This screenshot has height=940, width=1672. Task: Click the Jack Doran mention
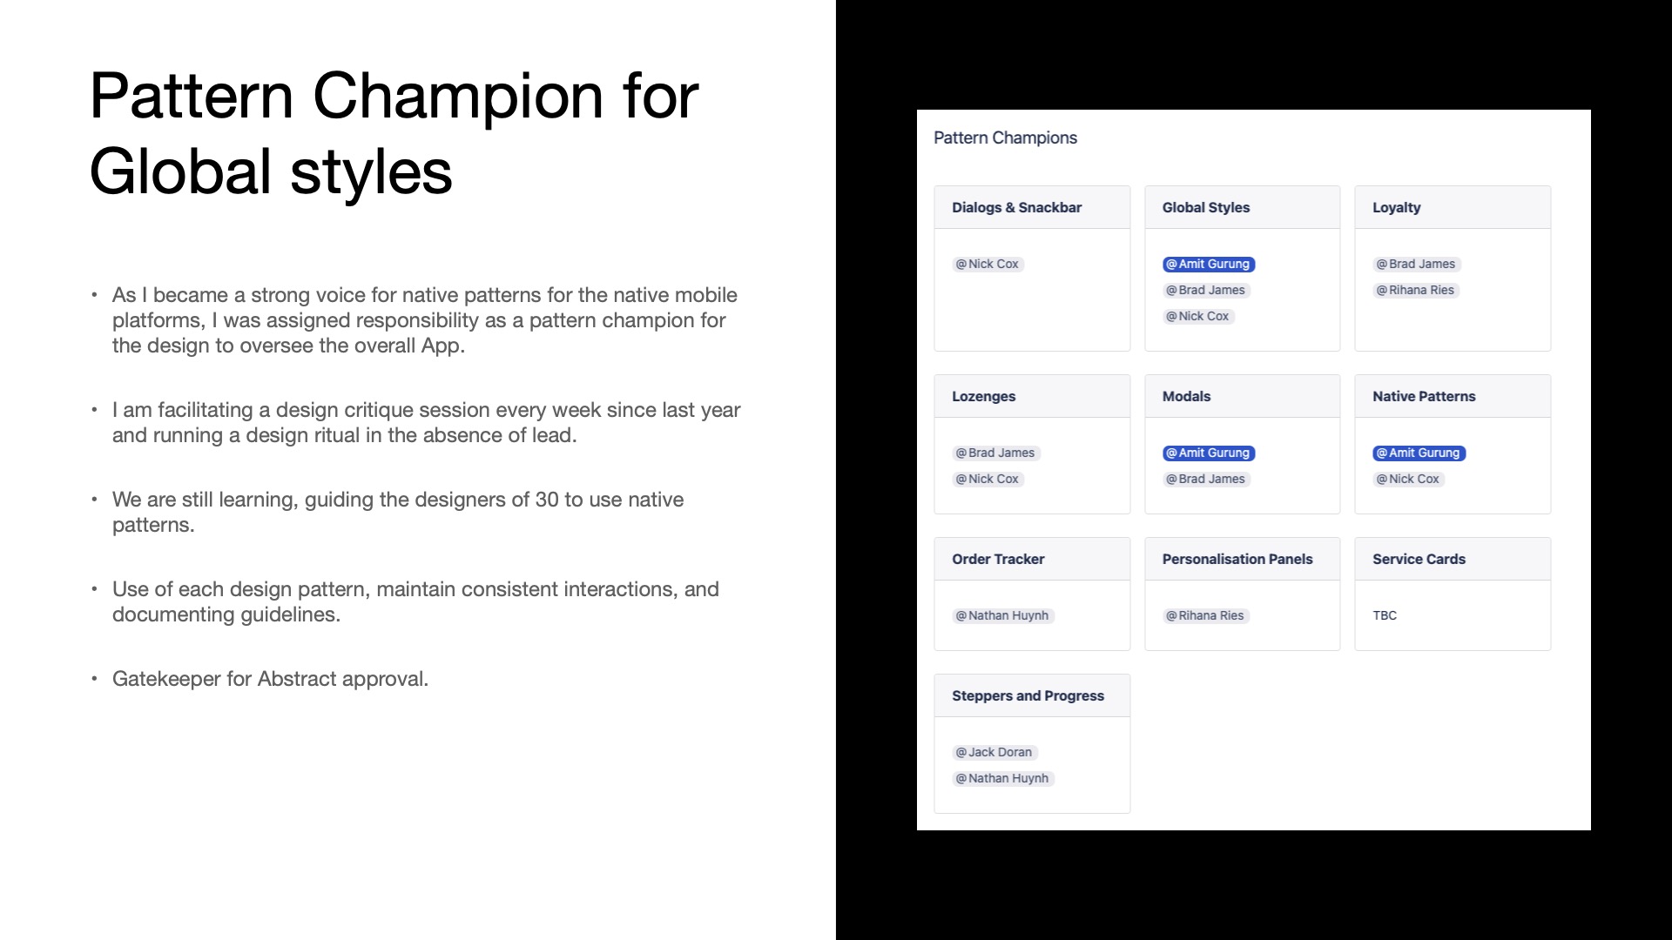(994, 753)
